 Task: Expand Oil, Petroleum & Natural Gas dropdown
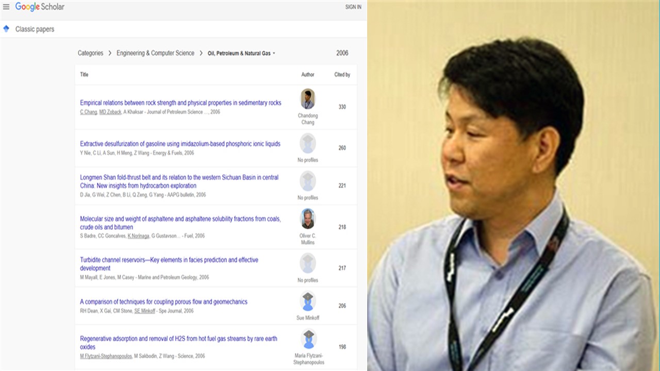click(x=241, y=53)
